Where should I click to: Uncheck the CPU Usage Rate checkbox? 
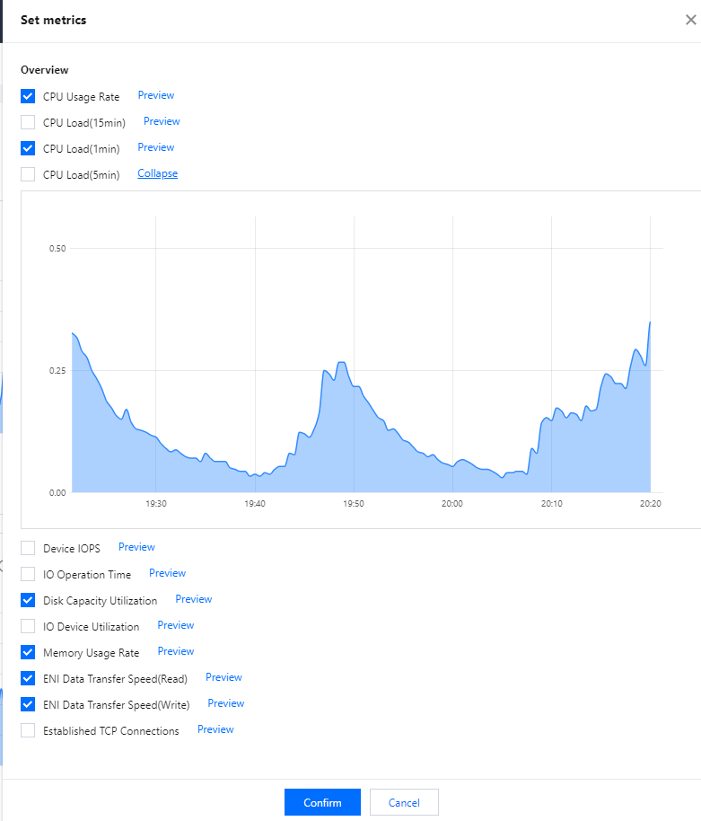pos(28,96)
